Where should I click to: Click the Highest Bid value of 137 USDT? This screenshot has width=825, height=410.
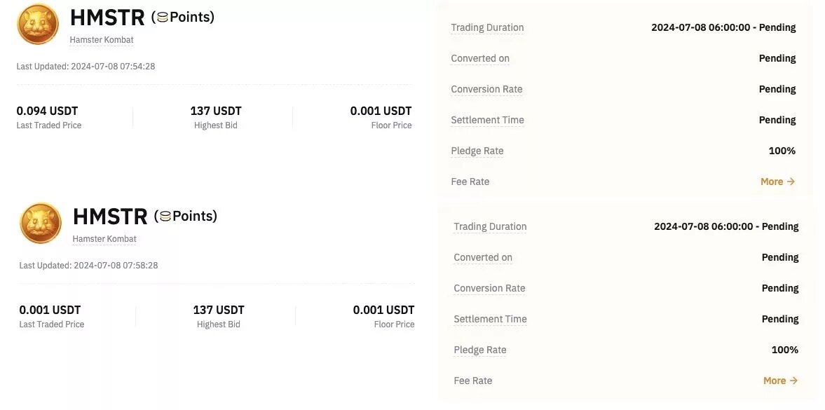pyautogui.click(x=215, y=110)
